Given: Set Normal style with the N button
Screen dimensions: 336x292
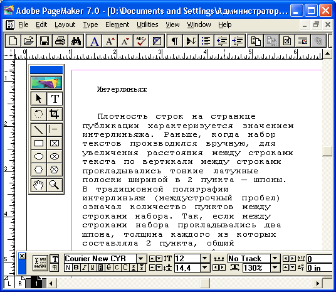Looking at the screenshot, I should point(68,268).
